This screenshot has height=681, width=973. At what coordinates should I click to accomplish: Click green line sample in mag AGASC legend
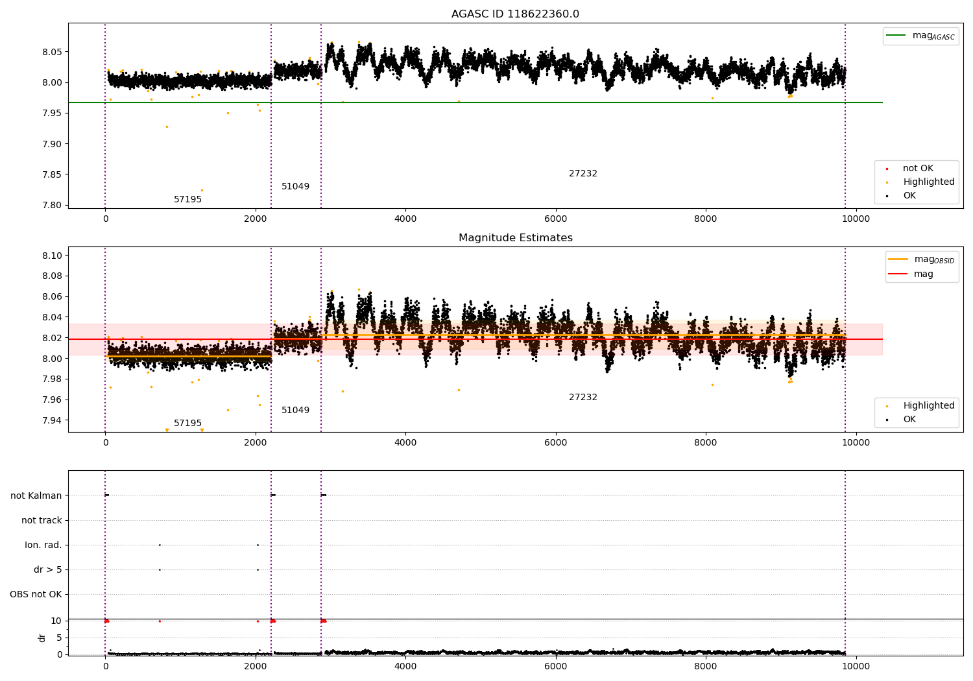tap(896, 36)
